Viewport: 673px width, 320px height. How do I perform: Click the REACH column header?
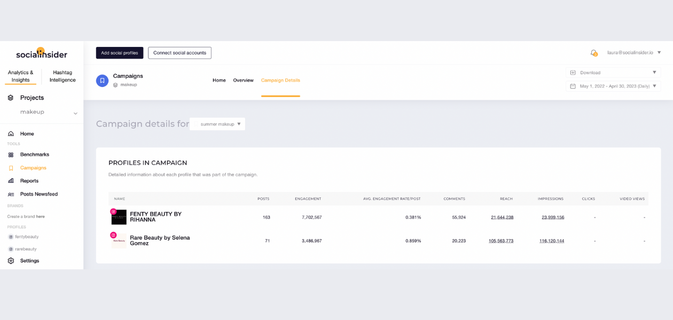coord(506,199)
